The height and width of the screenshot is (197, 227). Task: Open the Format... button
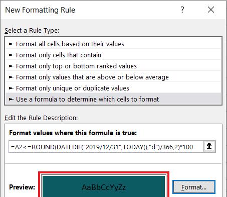coord(194,187)
